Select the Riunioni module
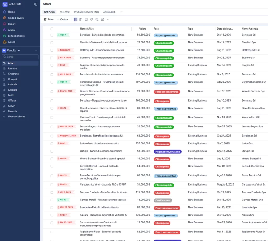268x241 pixels. coord(13,68)
